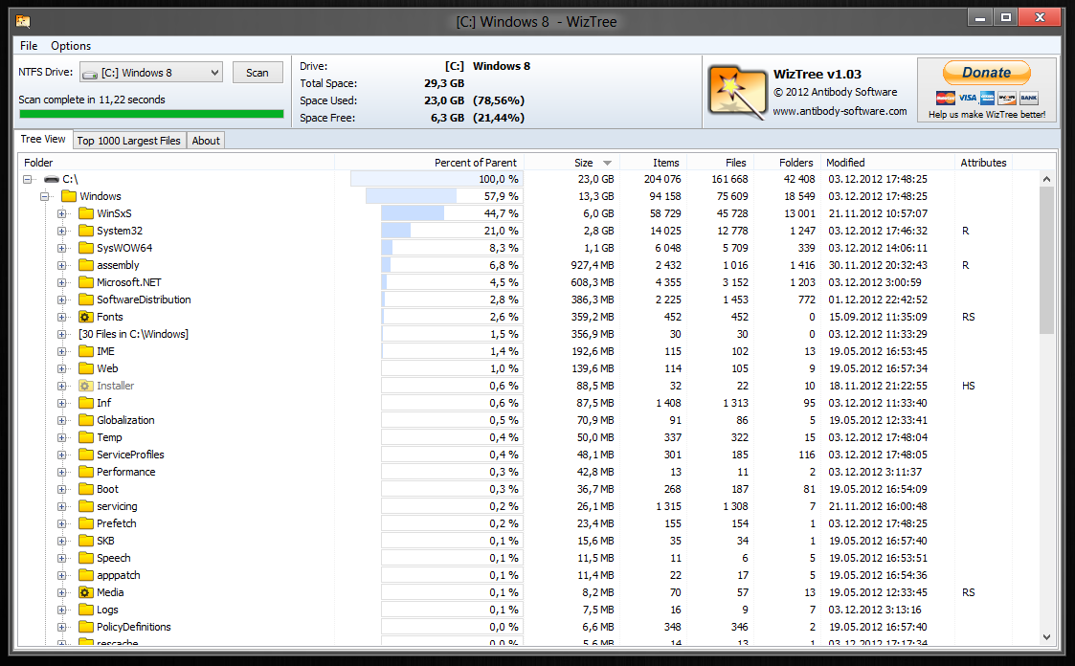The height and width of the screenshot is (666, 1075).
Task: Expand the [30 Files in C:\Windows] node
Action: point(61,334)
